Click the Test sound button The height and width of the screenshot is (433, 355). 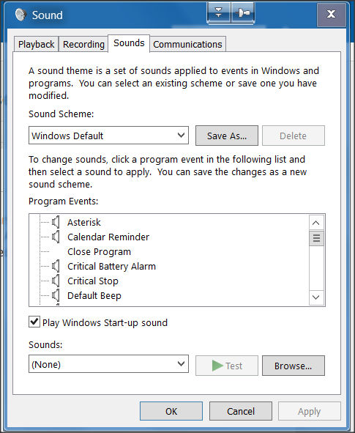click(227, 366)
